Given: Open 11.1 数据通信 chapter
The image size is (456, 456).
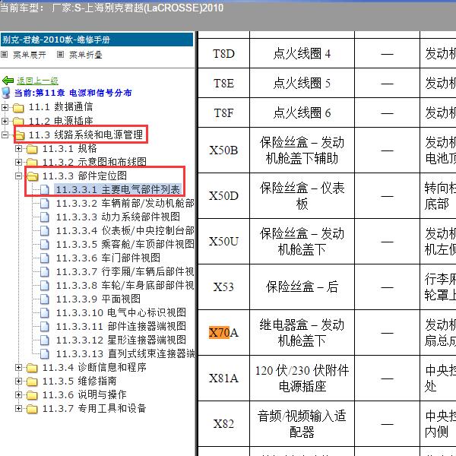Looking at the screenshot, I should [61, 107].
